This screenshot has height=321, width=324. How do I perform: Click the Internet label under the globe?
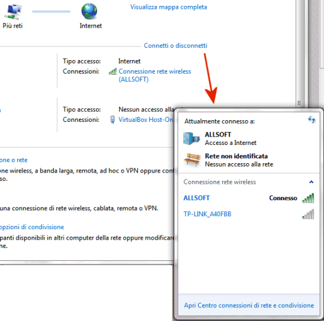tap(91, 26)
